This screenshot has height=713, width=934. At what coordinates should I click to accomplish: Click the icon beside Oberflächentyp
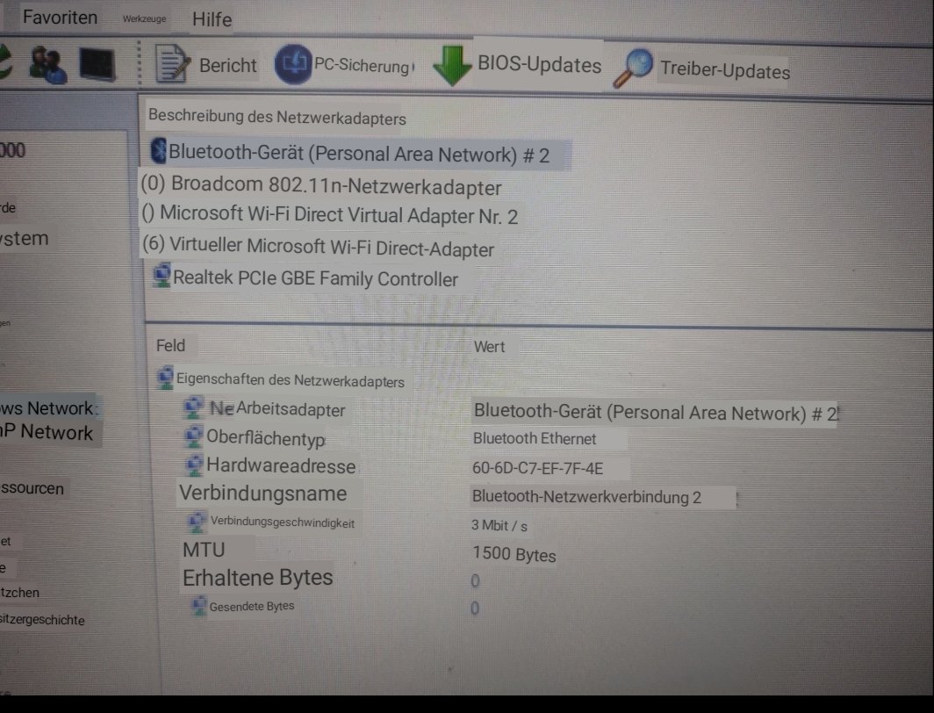click(193, 436)
